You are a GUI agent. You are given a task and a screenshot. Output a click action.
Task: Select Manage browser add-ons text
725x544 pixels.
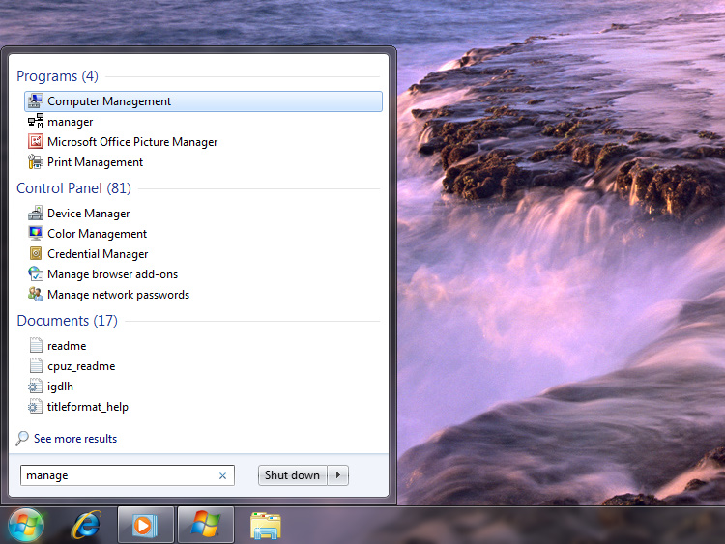(x=113, y=274)
